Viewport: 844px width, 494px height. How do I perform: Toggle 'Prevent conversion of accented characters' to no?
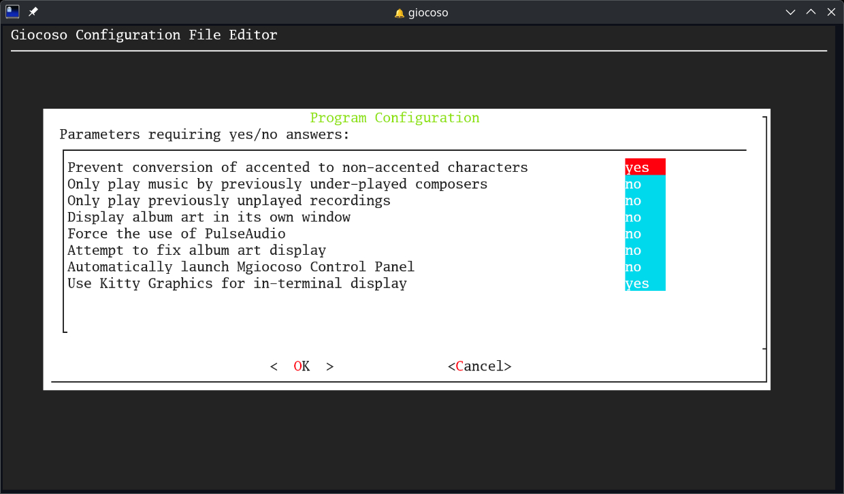point(644,166)
